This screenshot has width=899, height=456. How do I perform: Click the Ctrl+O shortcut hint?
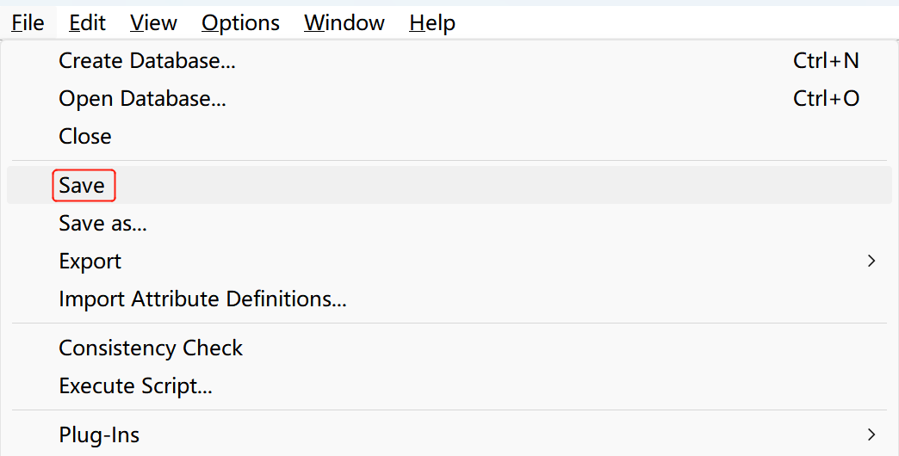[x=826, y=99]
